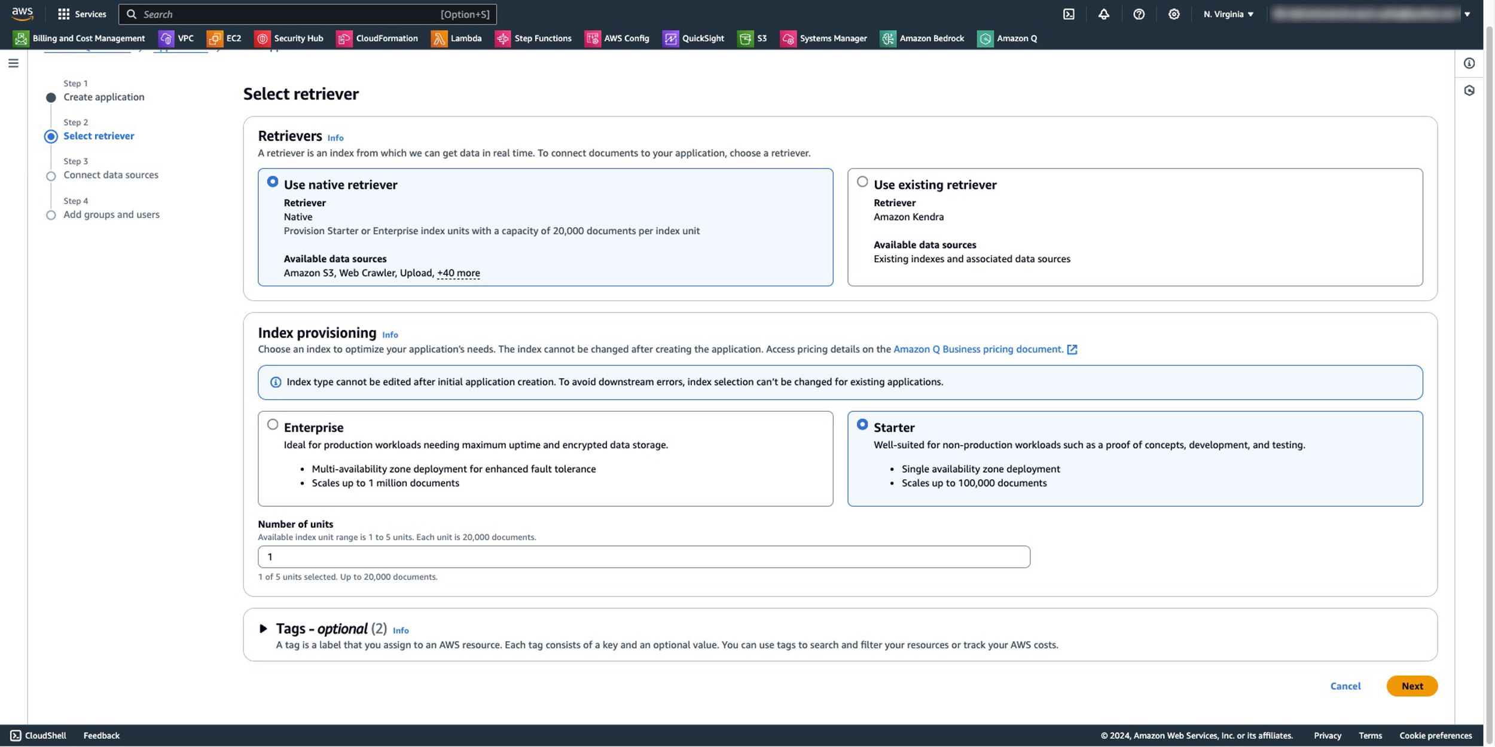Select the Use native retriever option
1495x747 pixels.
tap(273, 182)
